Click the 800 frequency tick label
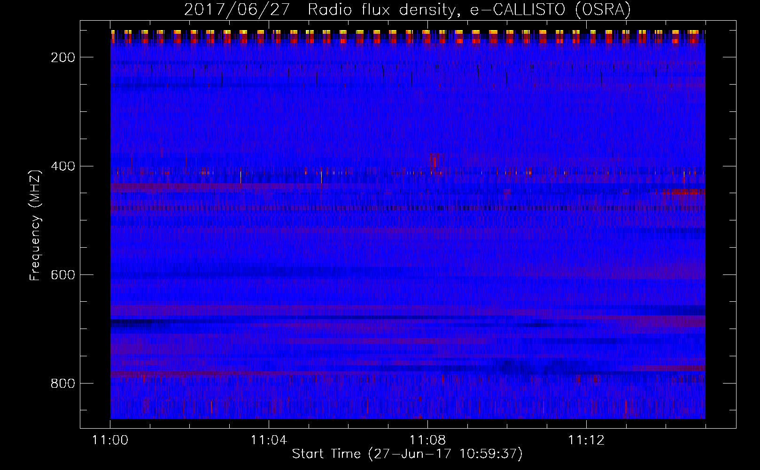Image resolution: width=760 pixels, height=470 pixels. click(63, 384)
